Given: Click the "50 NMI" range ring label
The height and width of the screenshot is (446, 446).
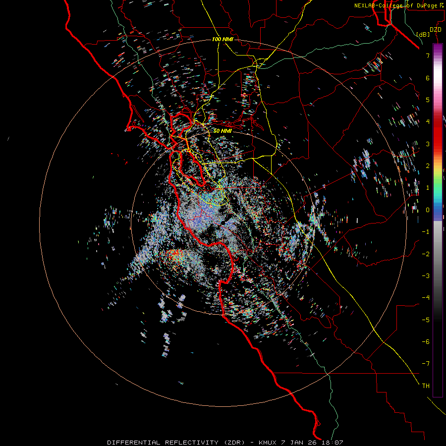Looking at the screenshot, I should pyautogui.click(x=223, y=131).
